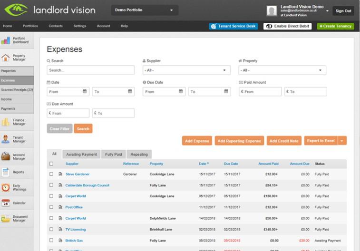Tick checkbox for Carpet World Cookridge Lane
This screenshot has width=360, height=251.
tap(51, 196)
